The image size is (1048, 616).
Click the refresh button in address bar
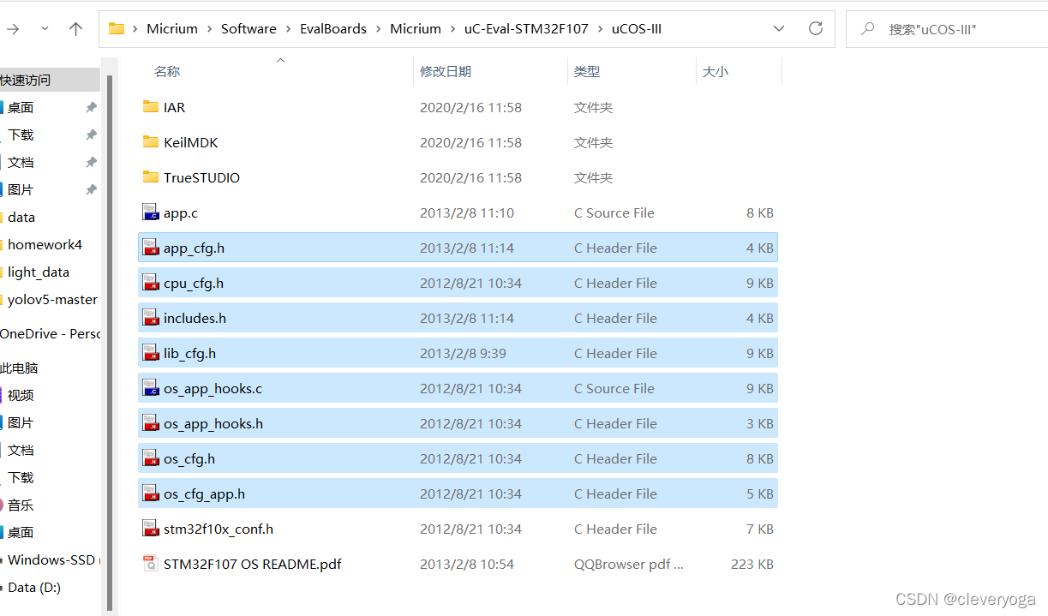(816, 28)
